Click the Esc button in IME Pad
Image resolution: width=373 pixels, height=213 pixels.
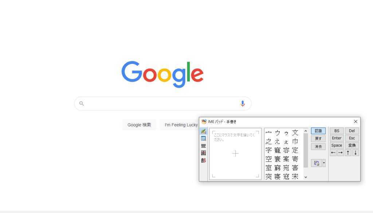(x=352, y=138)
